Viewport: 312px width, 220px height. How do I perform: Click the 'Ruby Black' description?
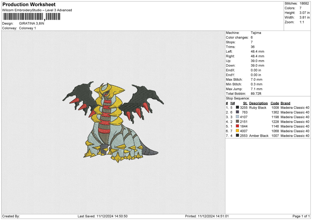258,108
